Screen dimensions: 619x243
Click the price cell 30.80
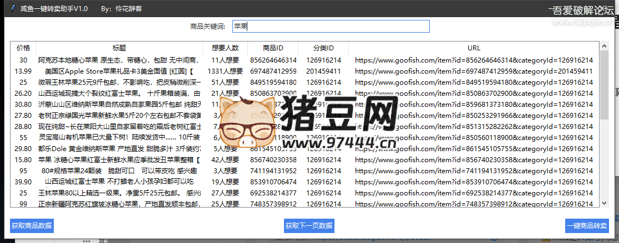tap(23, 105)
